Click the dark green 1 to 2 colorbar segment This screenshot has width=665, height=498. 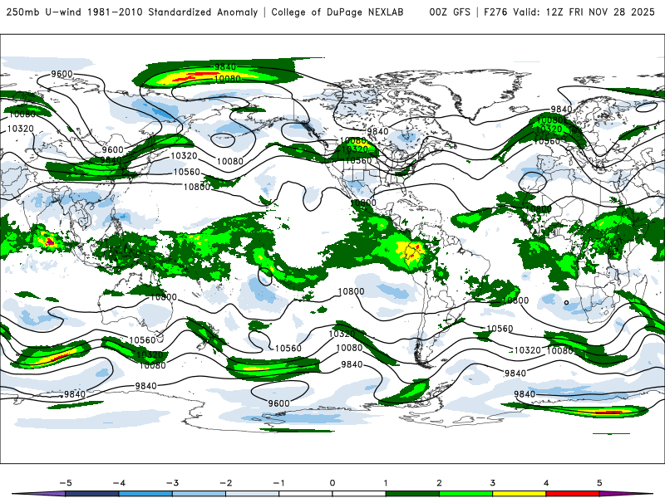point(412,494)
